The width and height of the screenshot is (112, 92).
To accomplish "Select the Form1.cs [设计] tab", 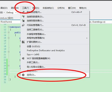I will pyautogui.click(x=7, y=18).
